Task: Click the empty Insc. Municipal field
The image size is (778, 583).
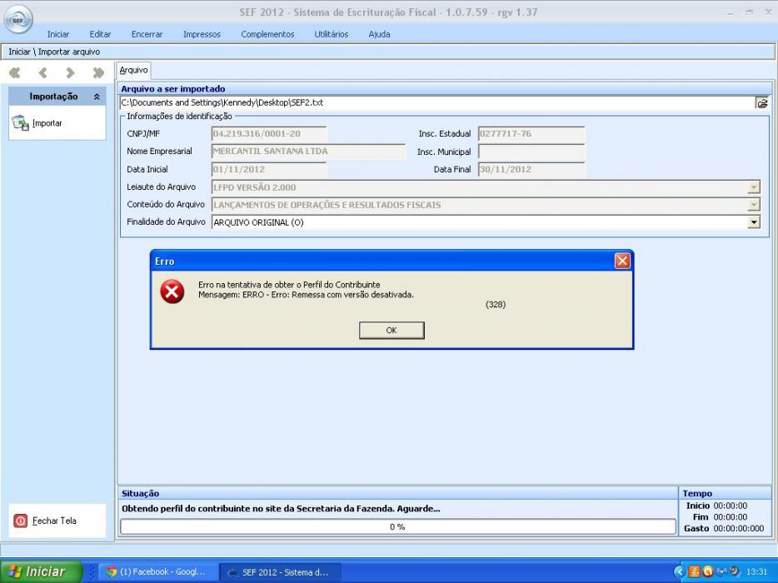Action: (531, 152)
